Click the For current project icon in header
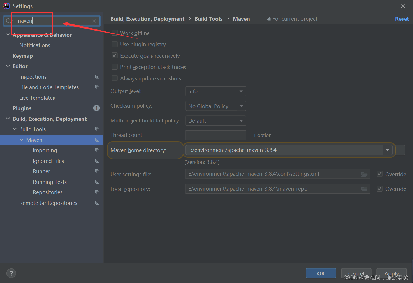 click(x=268, y=19)
